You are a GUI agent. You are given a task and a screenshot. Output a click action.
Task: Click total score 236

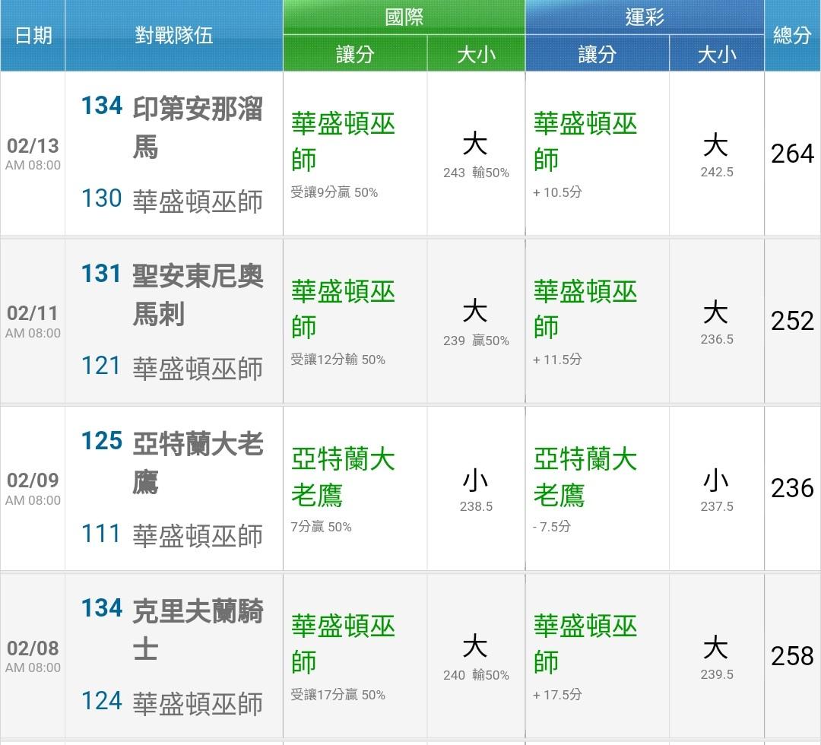tap(792, 488)
